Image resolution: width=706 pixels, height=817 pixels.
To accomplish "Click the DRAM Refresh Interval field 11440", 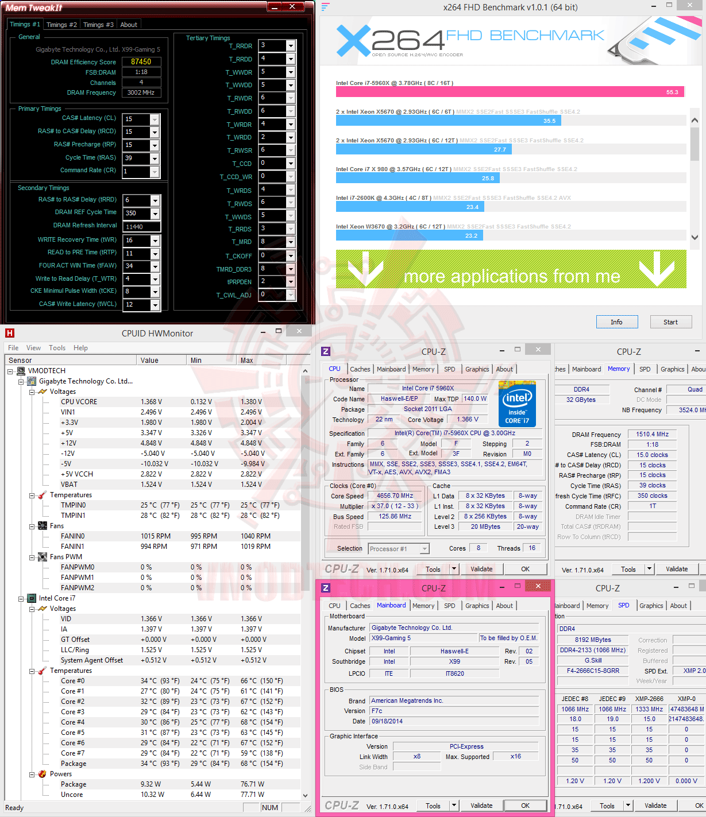I will [141, 227].
